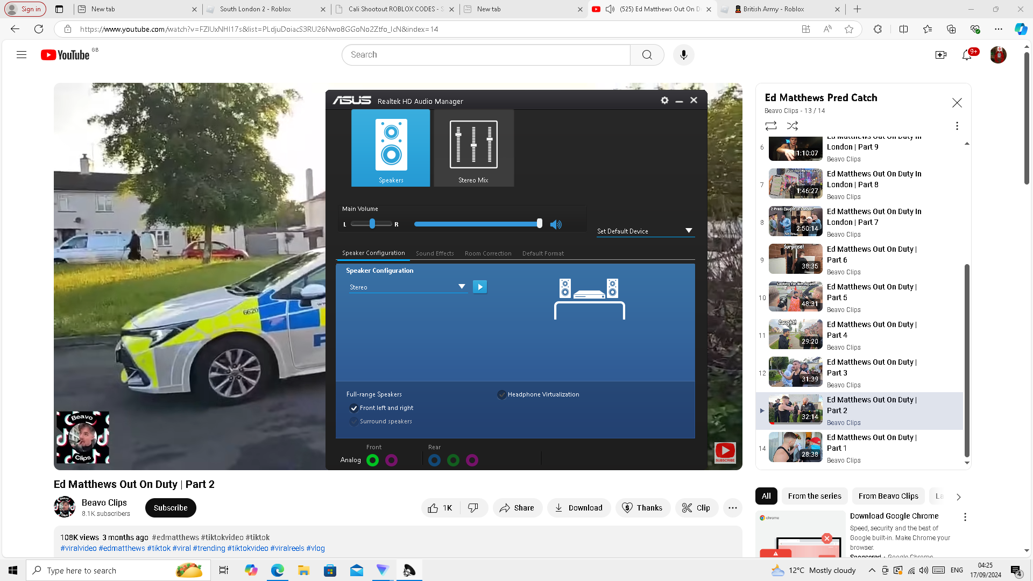Close the Ed Matthews Pred Catch playlist panel
Image resolution: width=1033 pixels, height=581 pixels.
(x=957, y=103)
